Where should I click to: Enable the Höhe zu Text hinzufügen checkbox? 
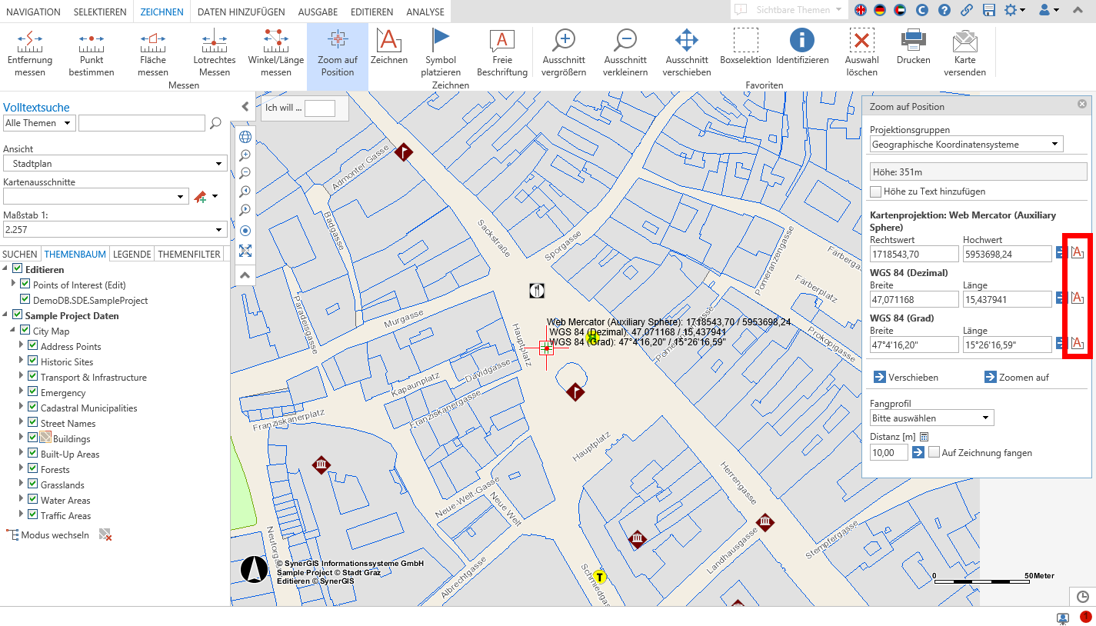875,191
